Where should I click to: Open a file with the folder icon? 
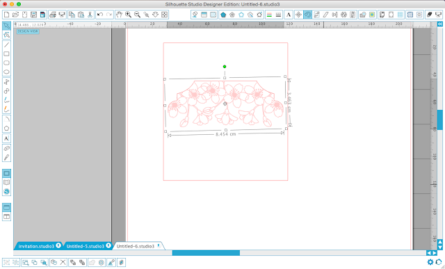(x=15, y=15)
